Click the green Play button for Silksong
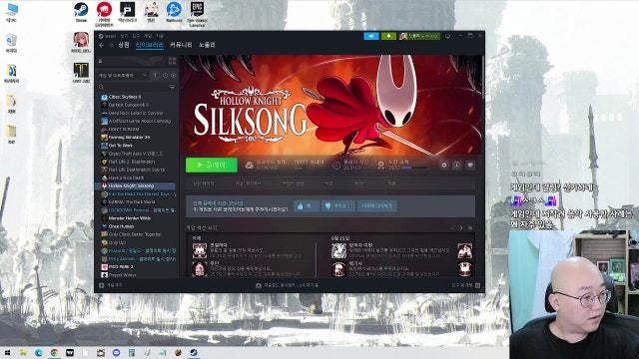The height and width of the screenshot is (359, 639). [x=211, y=165]
